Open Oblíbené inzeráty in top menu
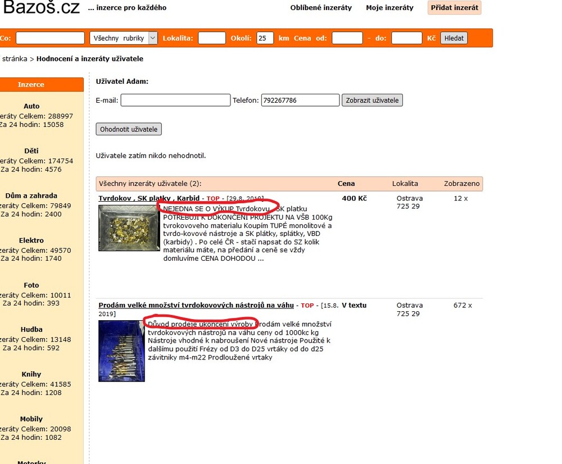The image size is (562, 464). click(x=321, y=8)
